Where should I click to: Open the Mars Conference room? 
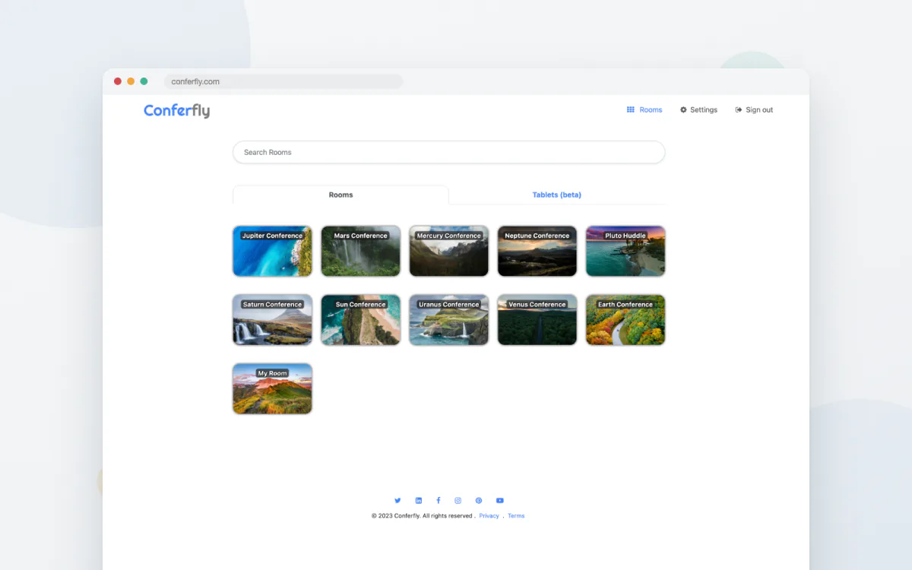360,251
